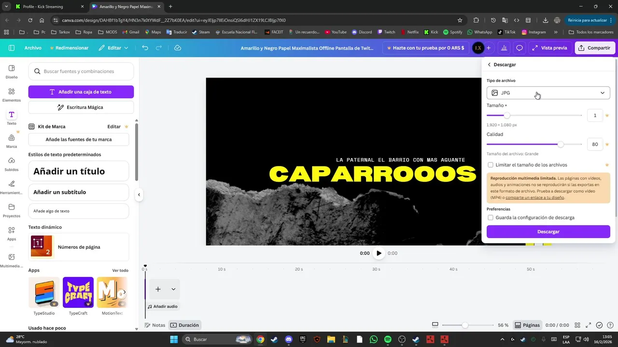Open Vista previa
This screenshot has height=347, width=618.
click(x=550, y=48)
